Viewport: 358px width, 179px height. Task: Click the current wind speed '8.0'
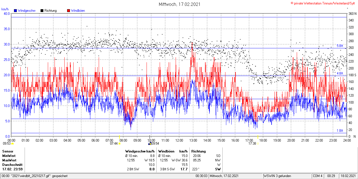152,169
